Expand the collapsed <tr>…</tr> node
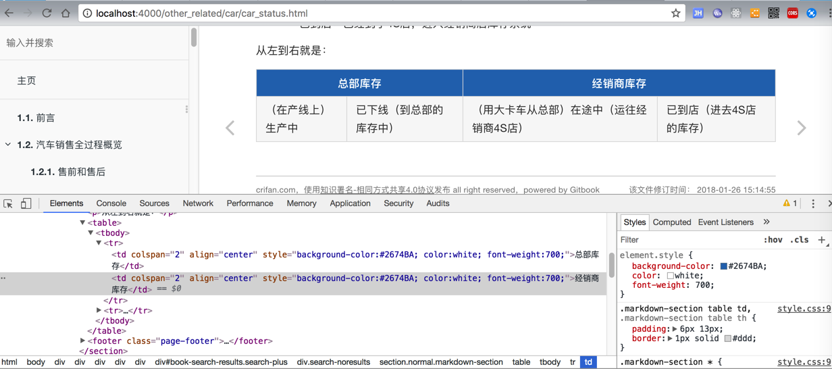 tap(99, 310)
